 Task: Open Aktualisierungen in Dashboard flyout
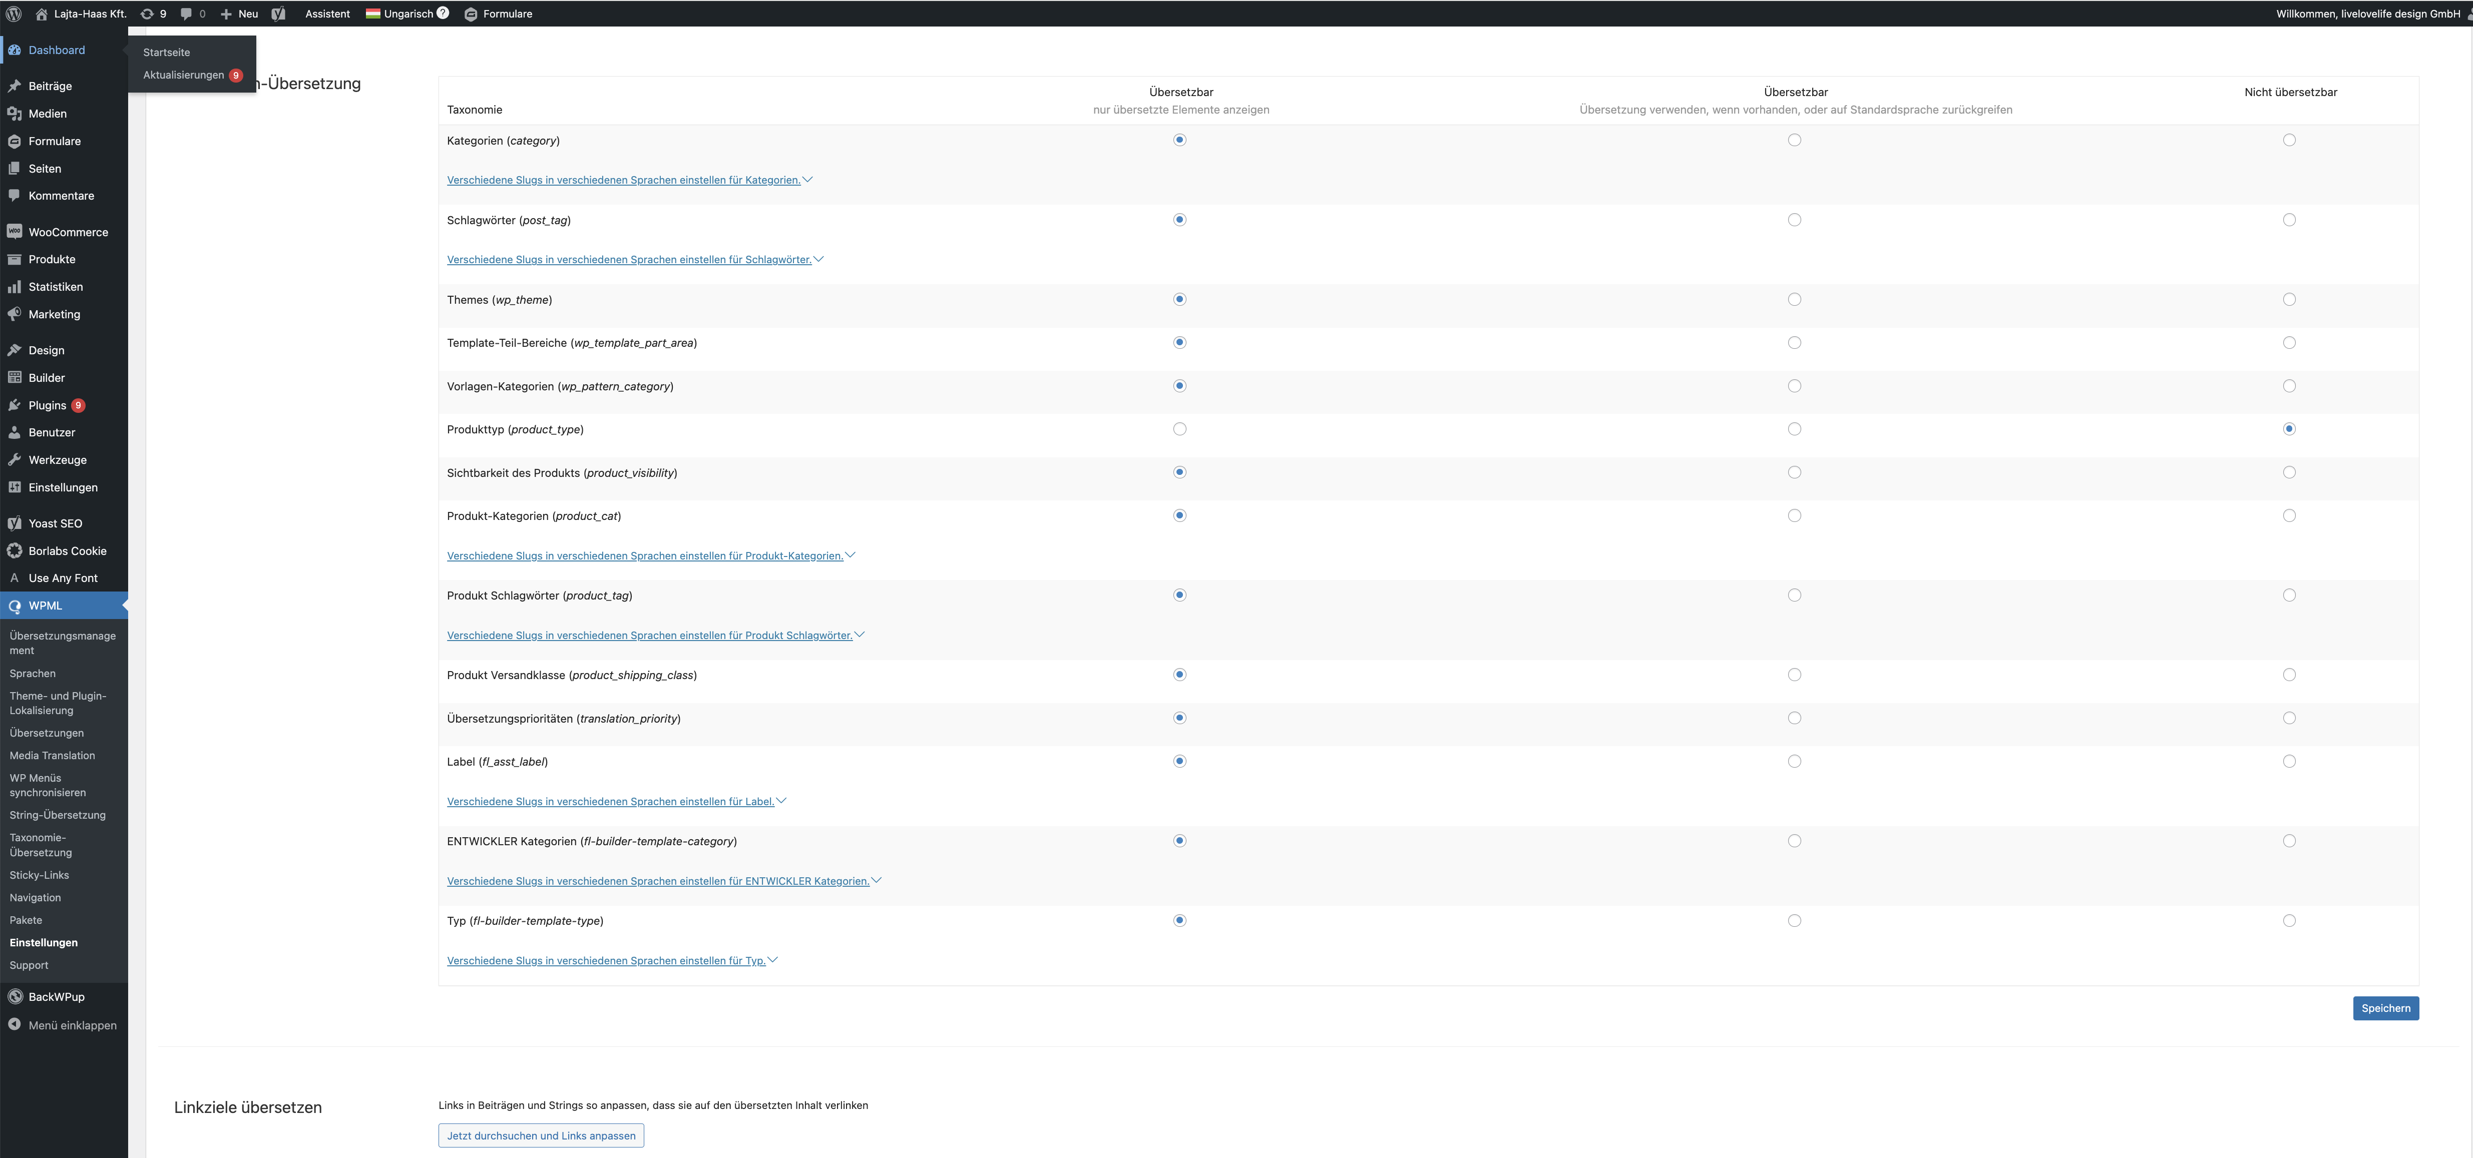point(183,75)
